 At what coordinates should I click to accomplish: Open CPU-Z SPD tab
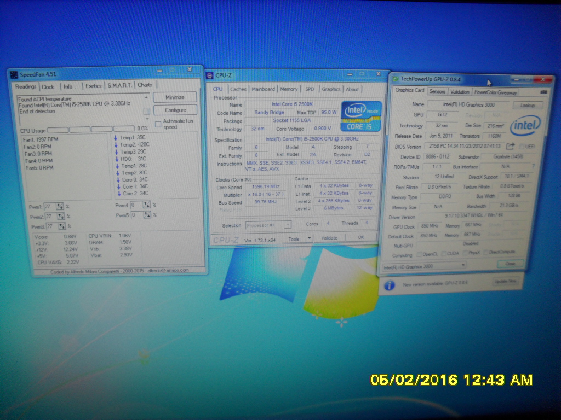[310, 89]
